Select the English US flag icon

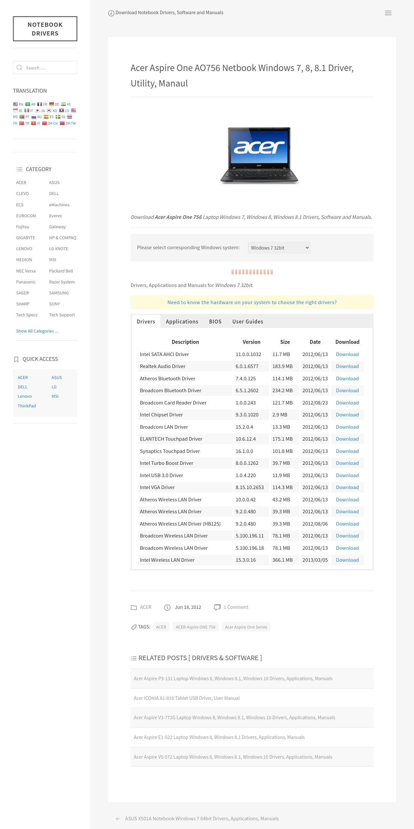click(15, 104)
